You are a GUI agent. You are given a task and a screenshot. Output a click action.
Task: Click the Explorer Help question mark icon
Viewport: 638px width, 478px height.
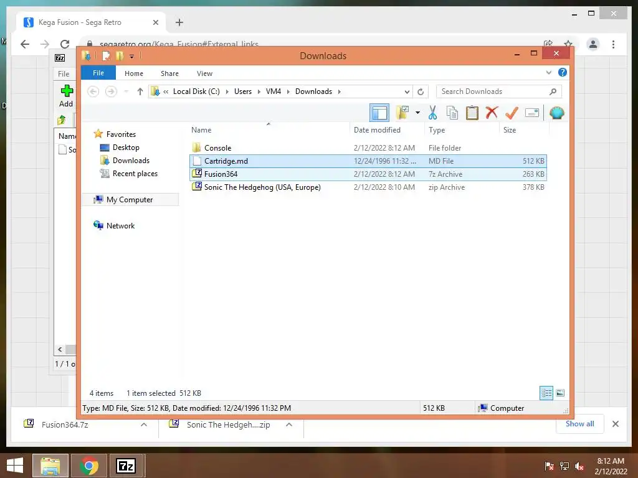(563, 72)
